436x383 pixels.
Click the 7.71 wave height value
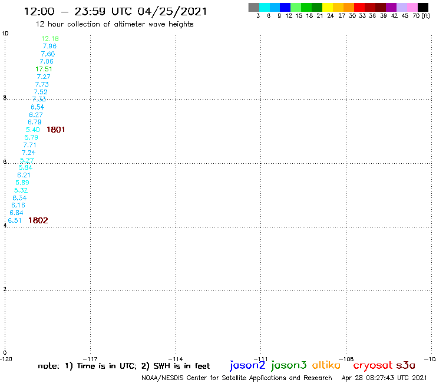pyautogui.click(x=29, y=145)
